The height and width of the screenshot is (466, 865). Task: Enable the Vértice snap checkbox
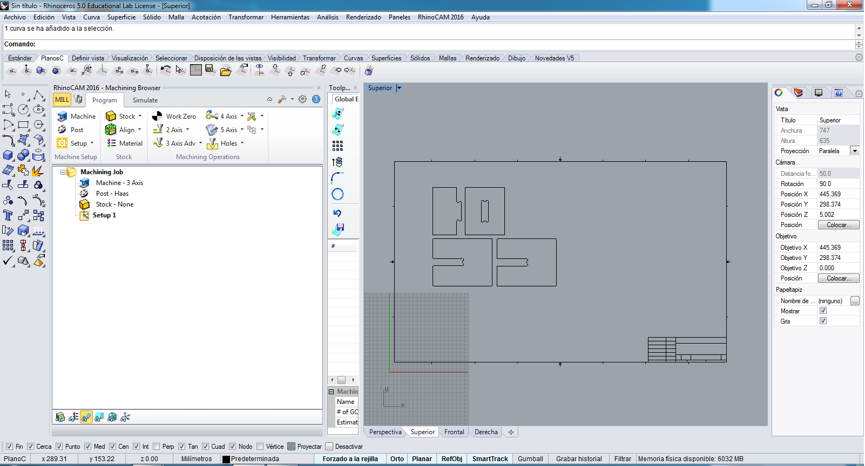(x=260, y=447)
